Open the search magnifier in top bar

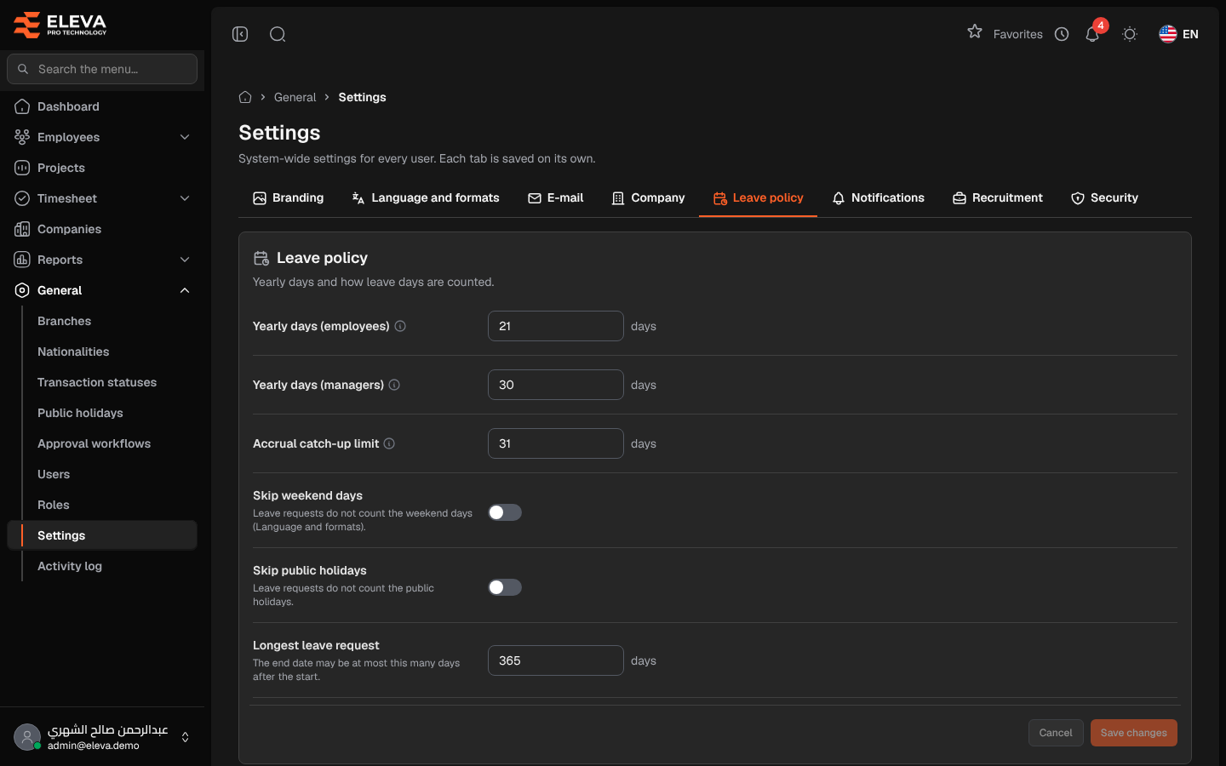point(278,34)
